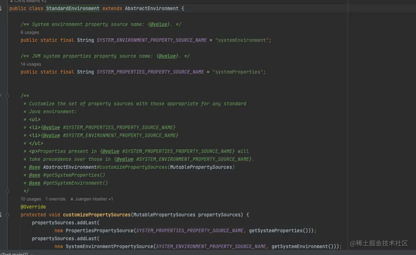
Task: Click the "systemEnvironment" string literal
Action: pyautogui.click(x=242, y=40)
